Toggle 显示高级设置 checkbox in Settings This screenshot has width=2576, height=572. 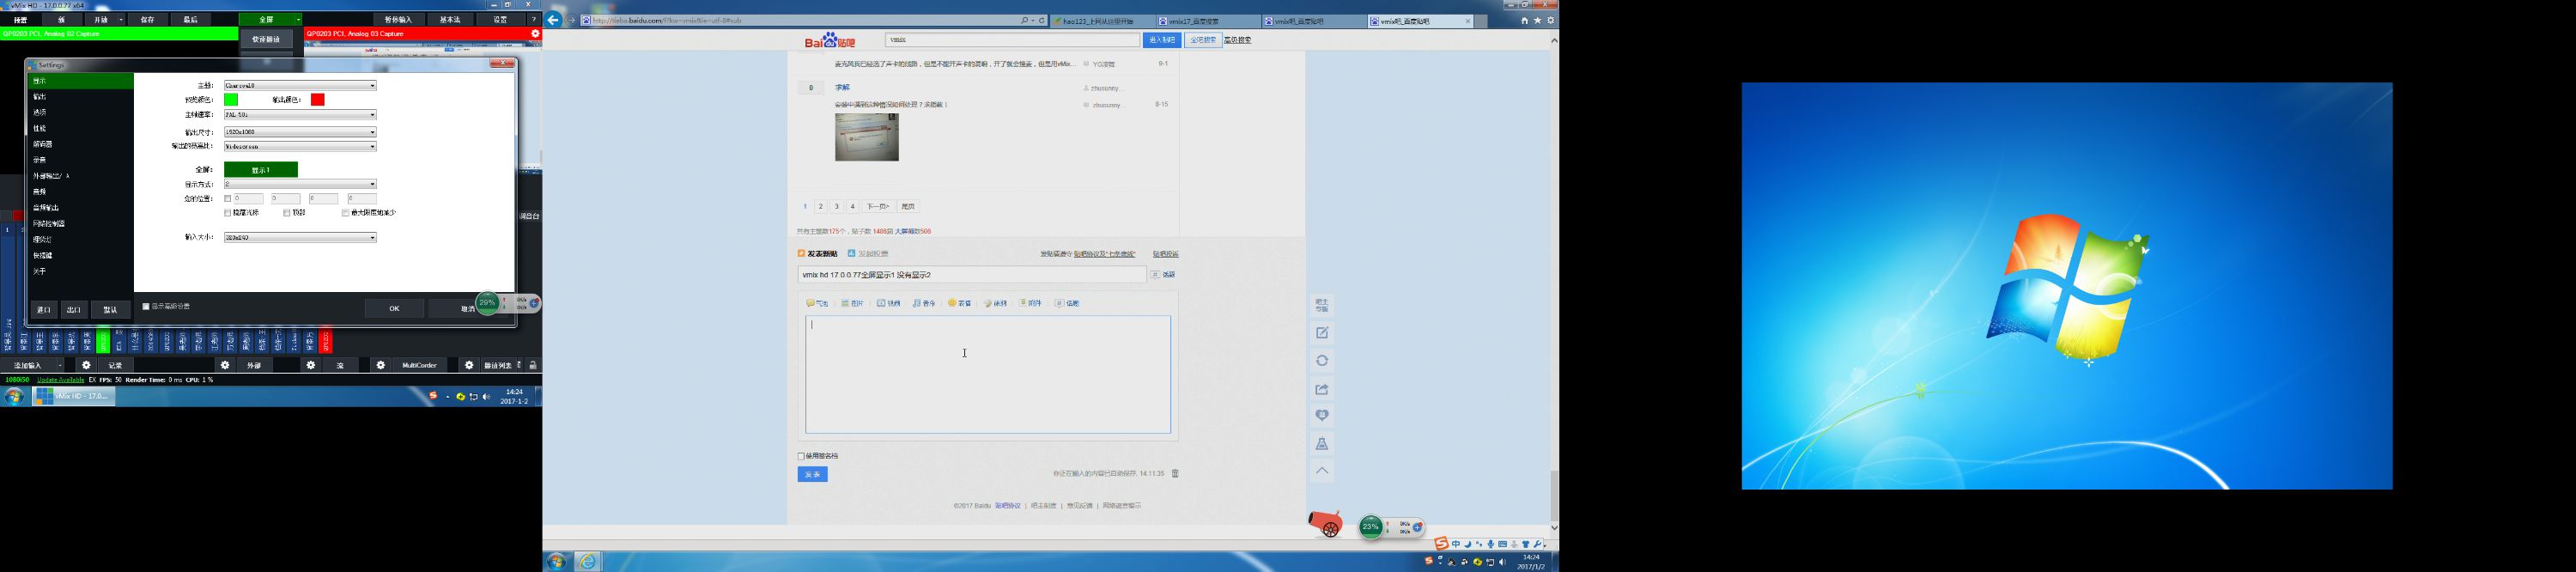pos(146,307)
